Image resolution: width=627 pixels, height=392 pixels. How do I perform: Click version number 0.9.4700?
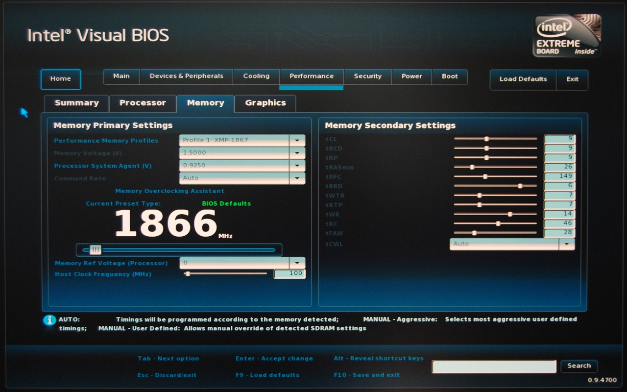click(602, 381)
